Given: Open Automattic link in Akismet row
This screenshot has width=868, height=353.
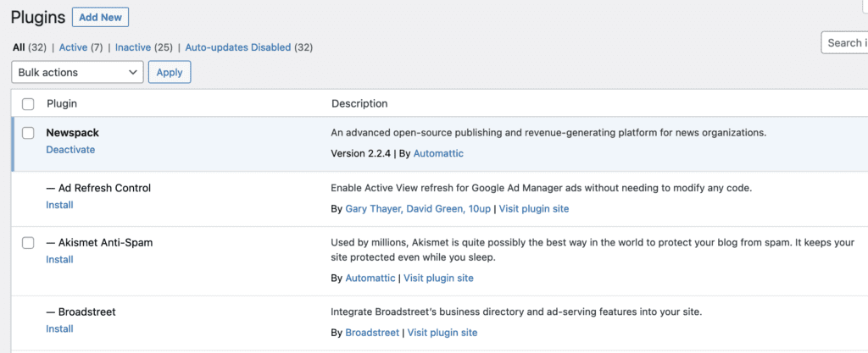Looking at the screenshot, I should [x=370, y=278].
